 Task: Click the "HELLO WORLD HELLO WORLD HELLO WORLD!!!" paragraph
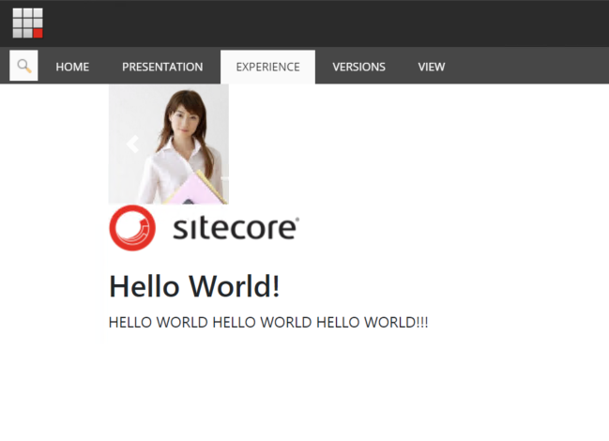click(x=268, y=322)
